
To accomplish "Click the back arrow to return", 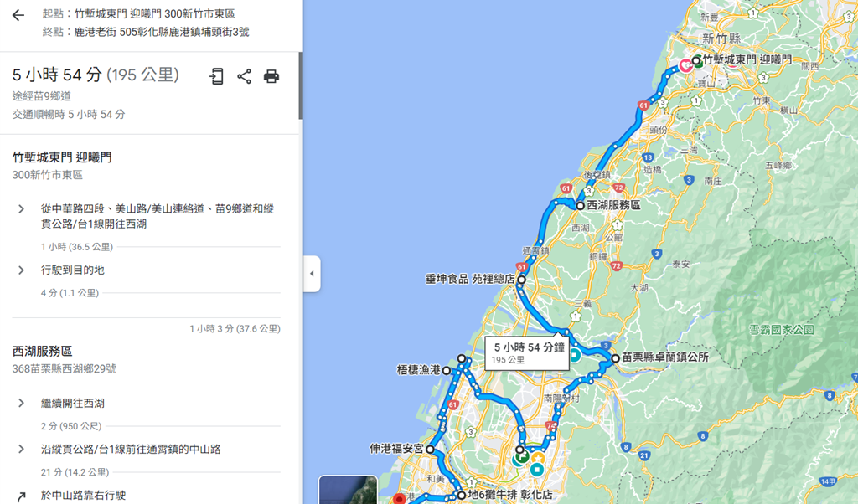I will 18,15.
